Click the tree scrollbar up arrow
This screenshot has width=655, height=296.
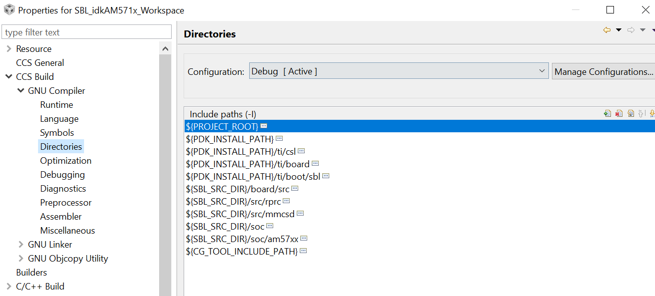click(165, 49)
